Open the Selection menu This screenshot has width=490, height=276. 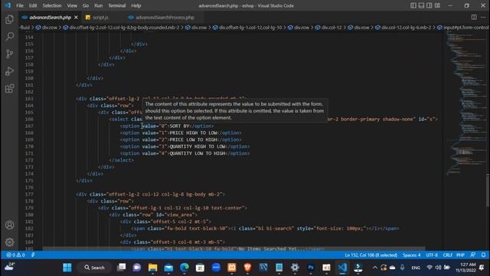52,5
